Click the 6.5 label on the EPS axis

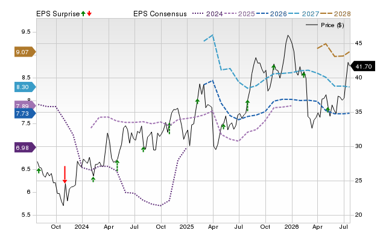[26, 169]
